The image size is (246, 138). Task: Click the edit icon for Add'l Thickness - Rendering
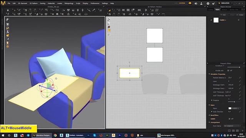240,95
